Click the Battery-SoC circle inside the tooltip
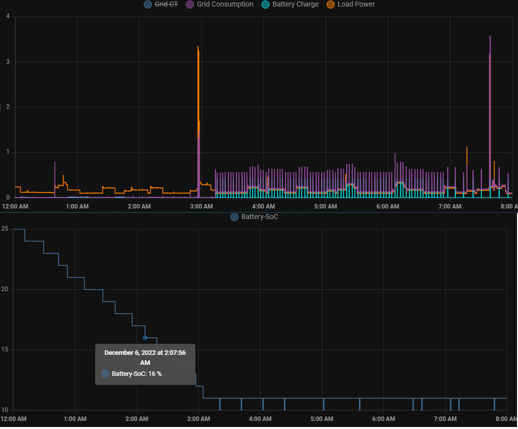 pos(105,374)
